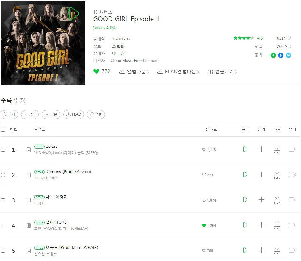
Task: Check the box for track 2
Action: point(3,175)
